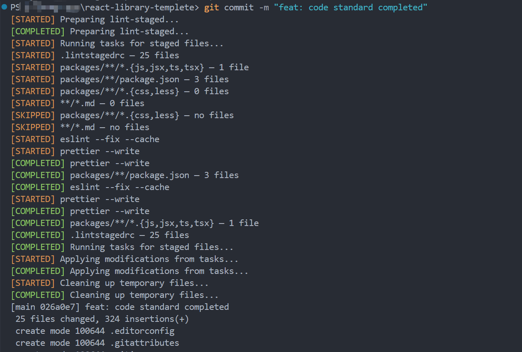Click the COMPLETED package.json 3 files line
Viewport: 522px width, 352px height.
coord(125,175)
